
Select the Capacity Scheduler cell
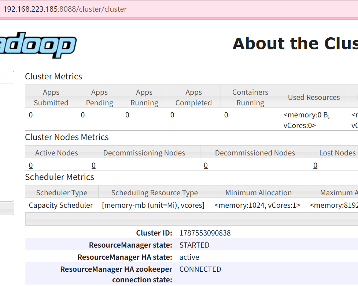click(x=61, y=205)
